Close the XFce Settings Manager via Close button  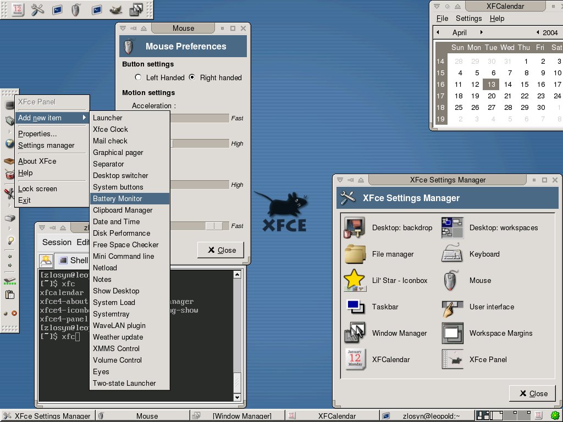[532, 393]
